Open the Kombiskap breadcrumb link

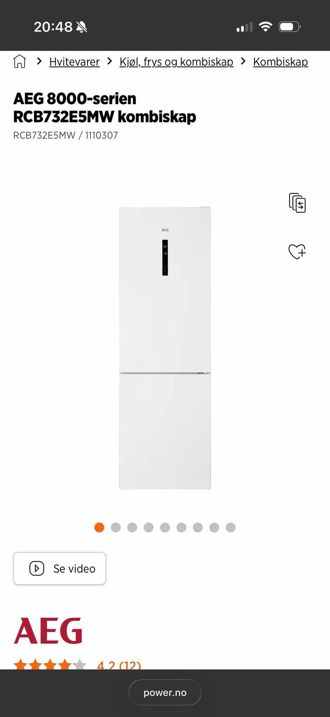[280, 62]
